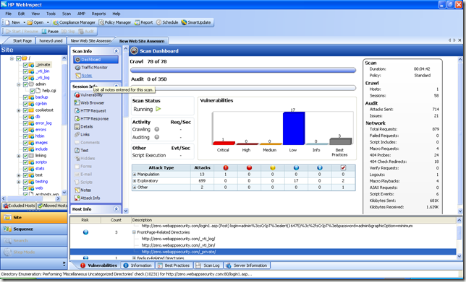Image resolution: width=466 pixels, height=282 pixels.
Task: Open Links in Session Info
Action: (x=82, y=134)
